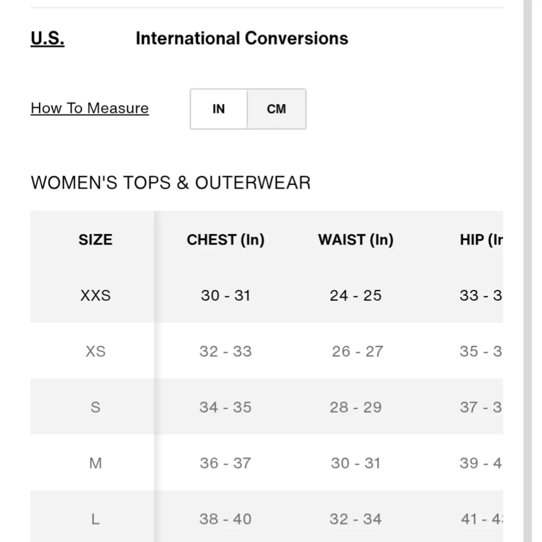Select the L size row label
Screen dimensions: 542x542
pyautogui.click(x=95, y=519)
